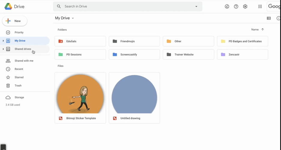This screenshot has height=150, width=281.
Task: Click into the Search in Drive field
Action: click(128, 6)
